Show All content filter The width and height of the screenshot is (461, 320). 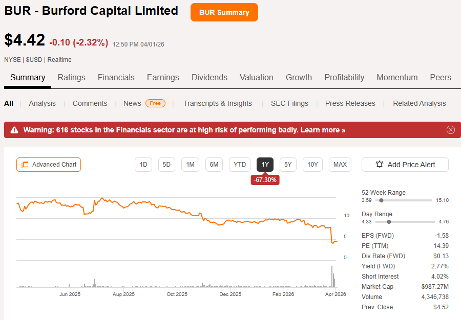(9, 104)
